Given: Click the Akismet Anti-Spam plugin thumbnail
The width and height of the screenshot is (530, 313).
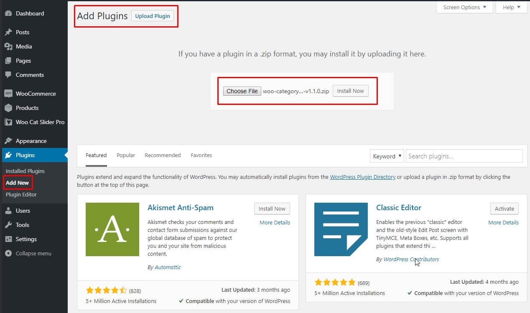Looking at the screenshot, I should point(112,229).
